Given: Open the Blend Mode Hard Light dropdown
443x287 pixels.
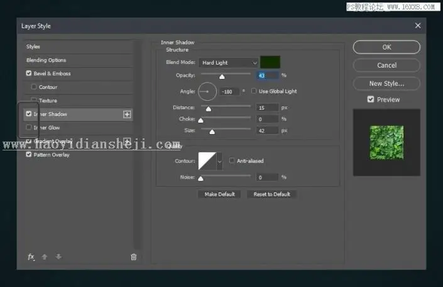Looking at the screenshot, I should (x=228, y=63).
